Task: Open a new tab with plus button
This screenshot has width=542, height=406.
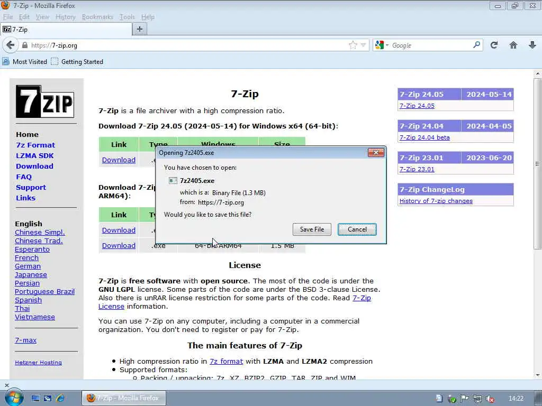Action: [x=140, y=30]
